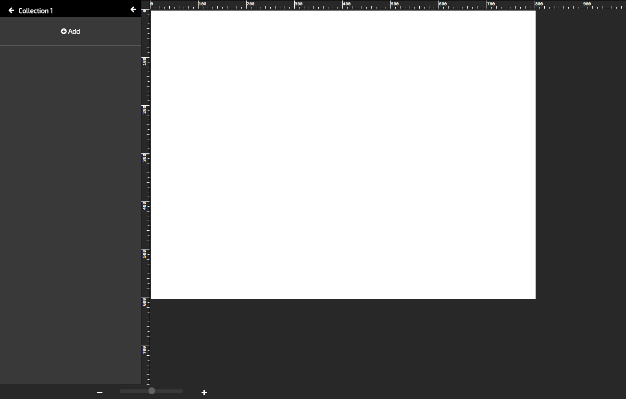Screen dimensions: 626x399
Task: Click the zoom in plus icon
Action: tap(204, 392)
